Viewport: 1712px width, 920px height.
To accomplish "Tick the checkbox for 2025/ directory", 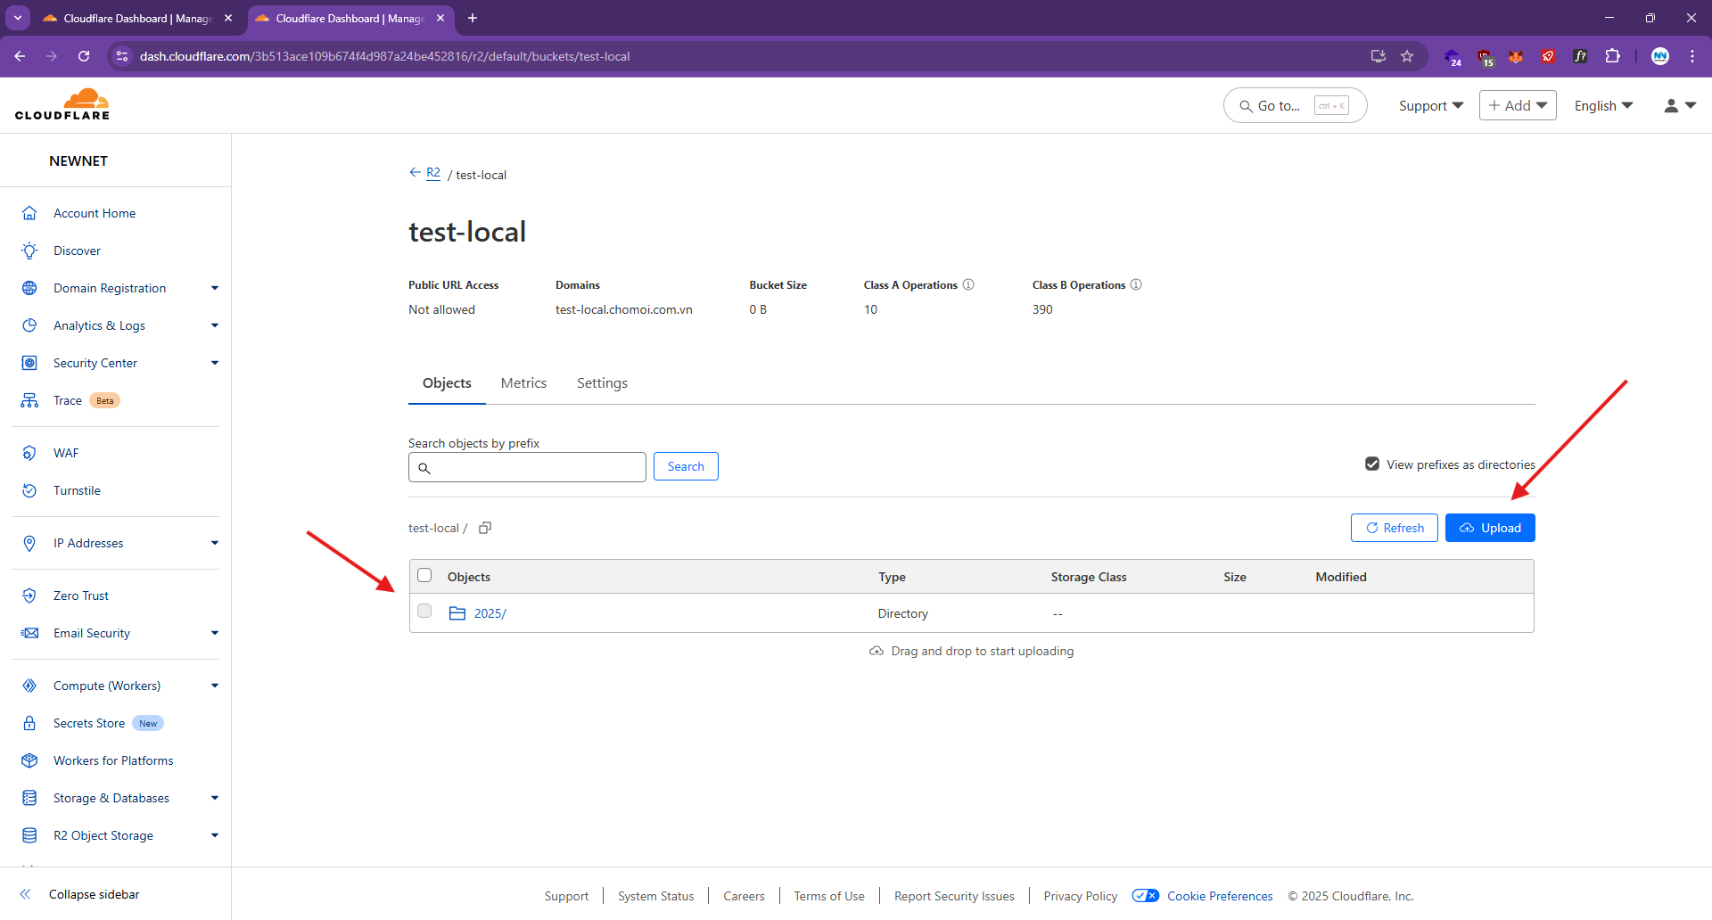I will pos(424,611).
